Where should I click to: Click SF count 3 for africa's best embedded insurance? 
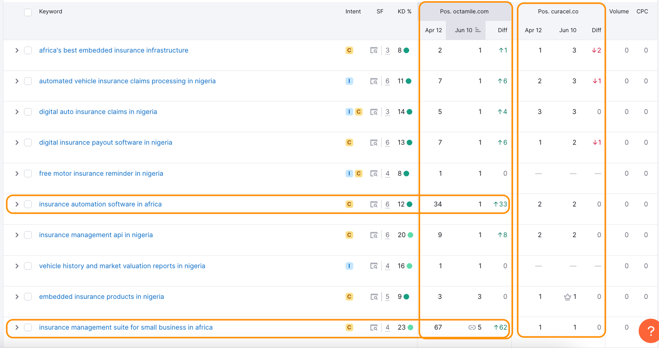388,50
